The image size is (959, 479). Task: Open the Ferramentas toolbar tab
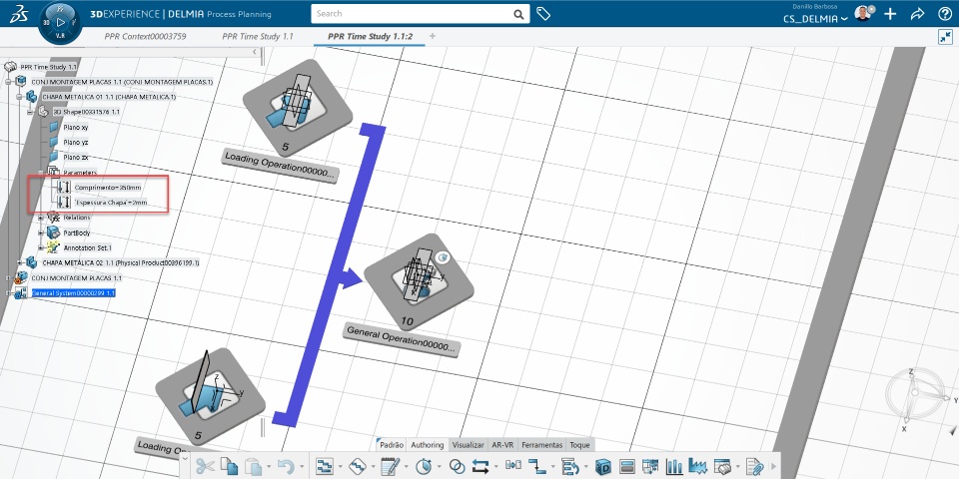[x=541, y=445]
